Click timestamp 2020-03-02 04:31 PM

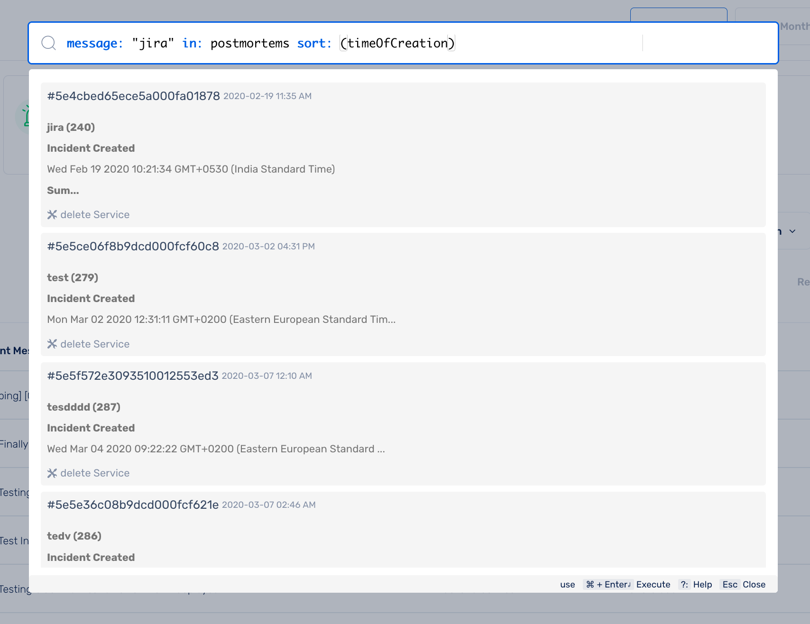tap(268, 247)
